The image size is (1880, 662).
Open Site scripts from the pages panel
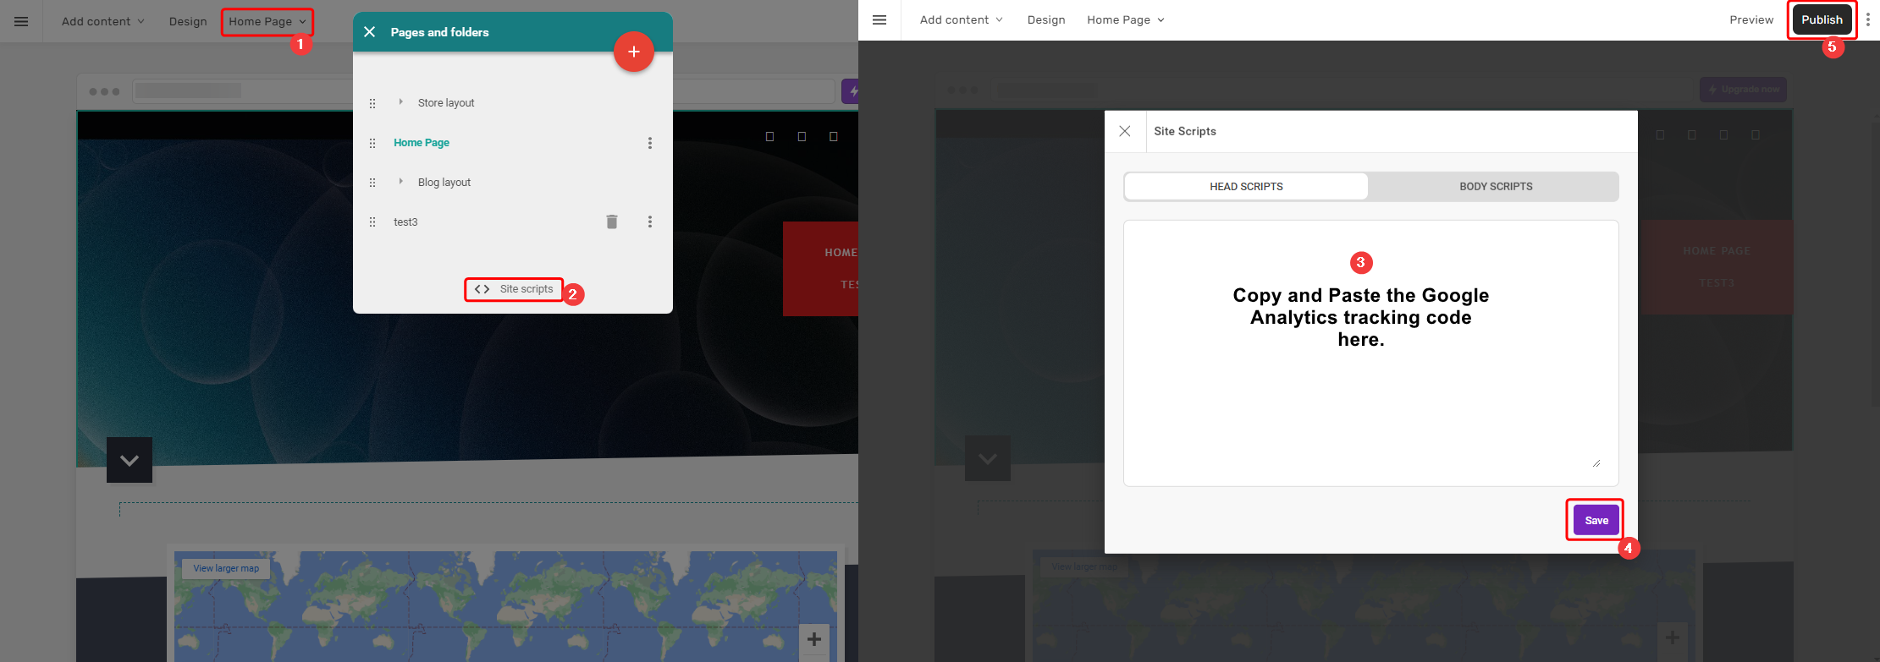click(x=515, y=289)
